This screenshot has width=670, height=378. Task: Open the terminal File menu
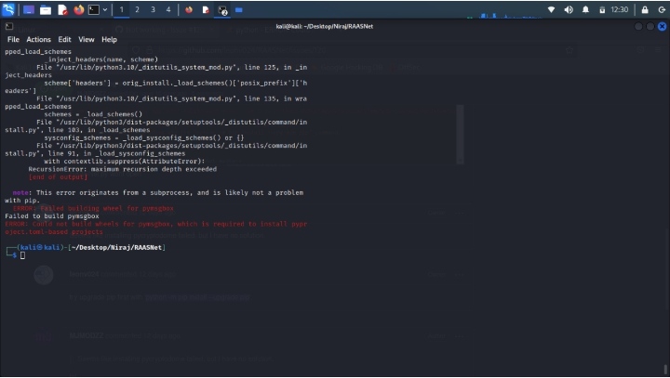13,39
